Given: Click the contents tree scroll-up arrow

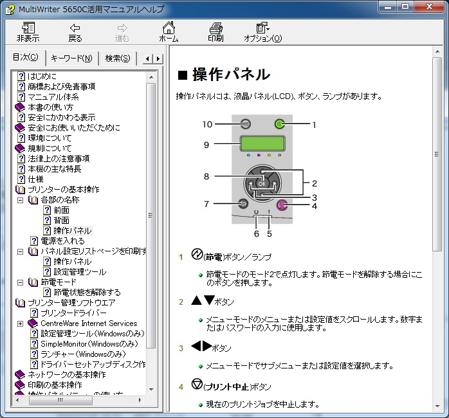Looking at the screenshot, I should click(x=151, y=77).
